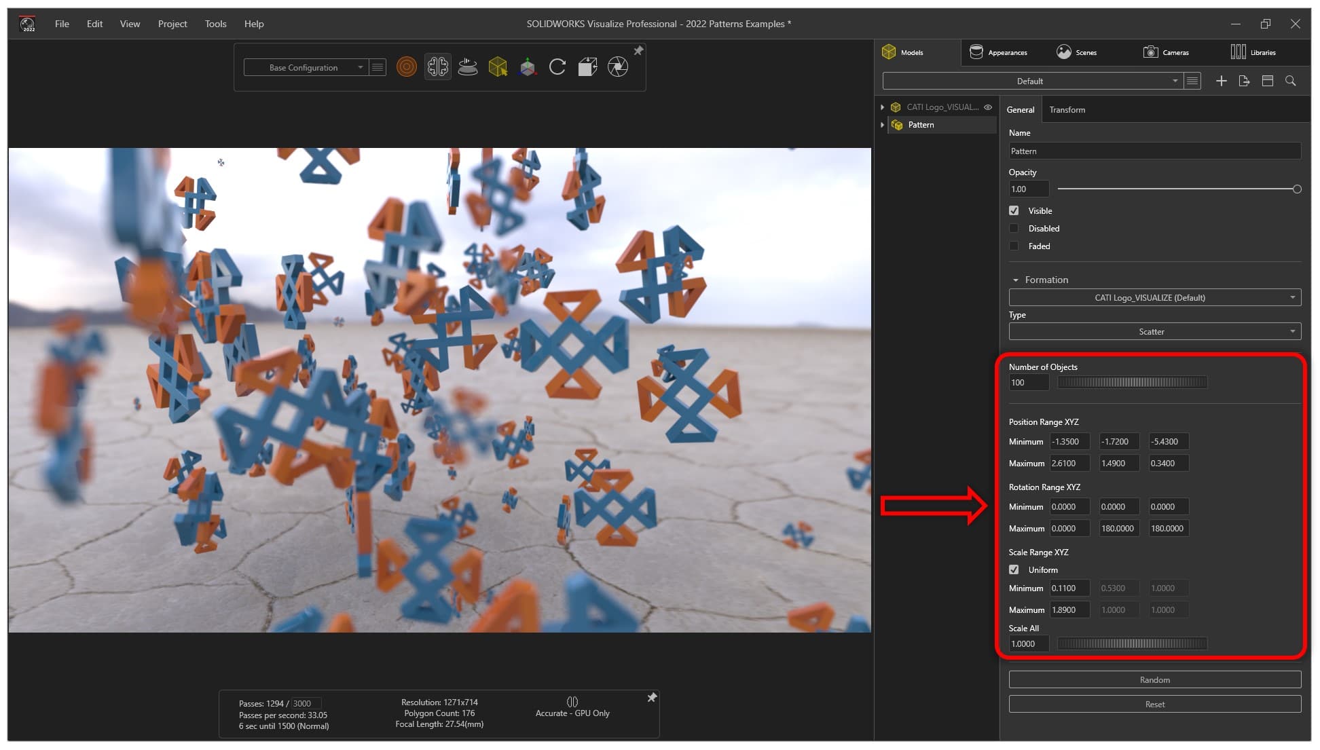Click the orange raytrace mode icon
Image resolution: width=1320 pixels, height=750 pixels.
point(406,67)
